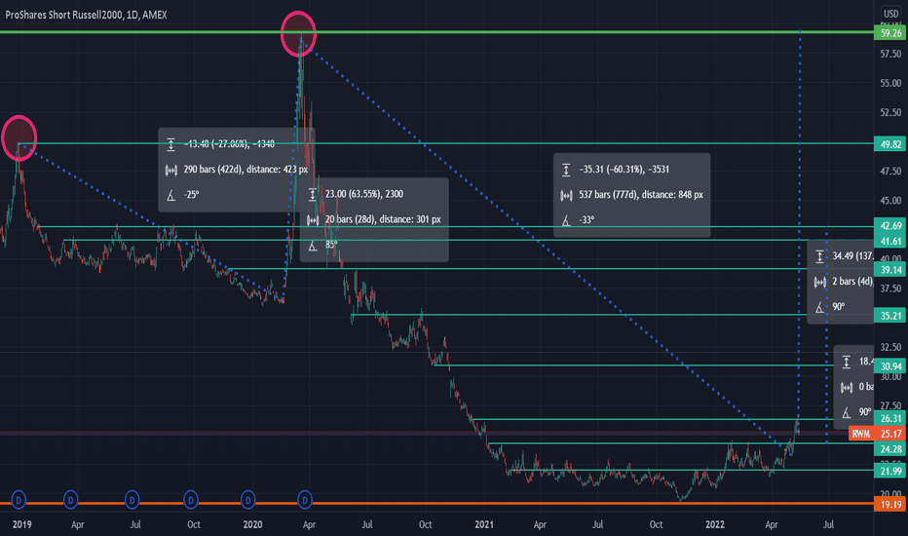Click the 26.31 price level label
The width and height of the screenshot is (908, 536).
pos(890,418)
